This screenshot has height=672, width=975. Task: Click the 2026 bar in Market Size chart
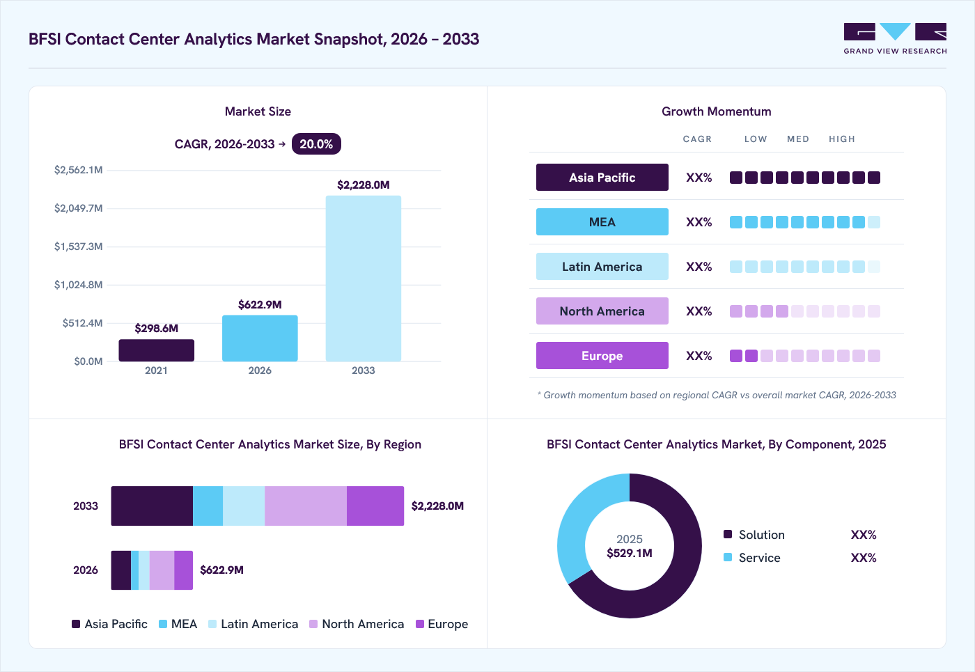(260, 338)
